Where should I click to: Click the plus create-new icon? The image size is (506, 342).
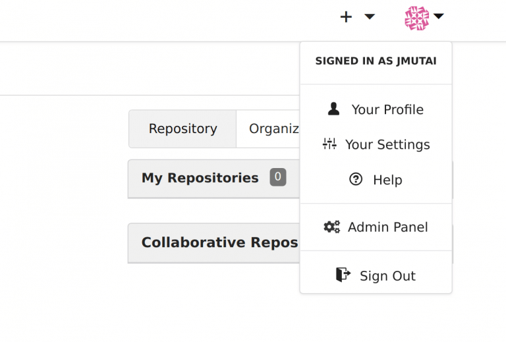(346, 17)
